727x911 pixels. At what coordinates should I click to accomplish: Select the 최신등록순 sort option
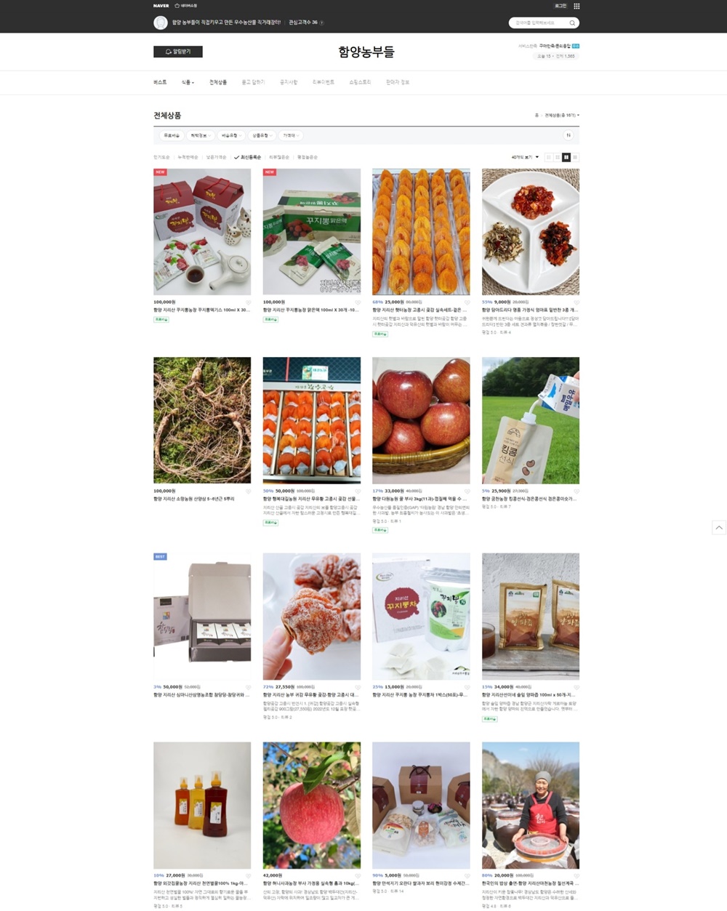pyautogui.click(x=248, y=157)
